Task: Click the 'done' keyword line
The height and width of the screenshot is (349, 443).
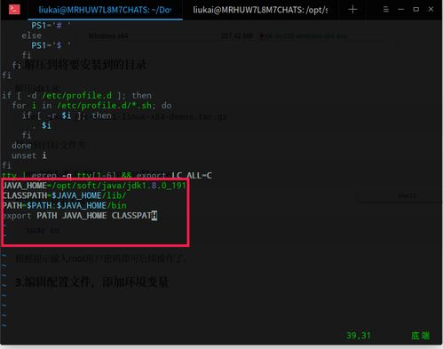Action: coord(21,146)
